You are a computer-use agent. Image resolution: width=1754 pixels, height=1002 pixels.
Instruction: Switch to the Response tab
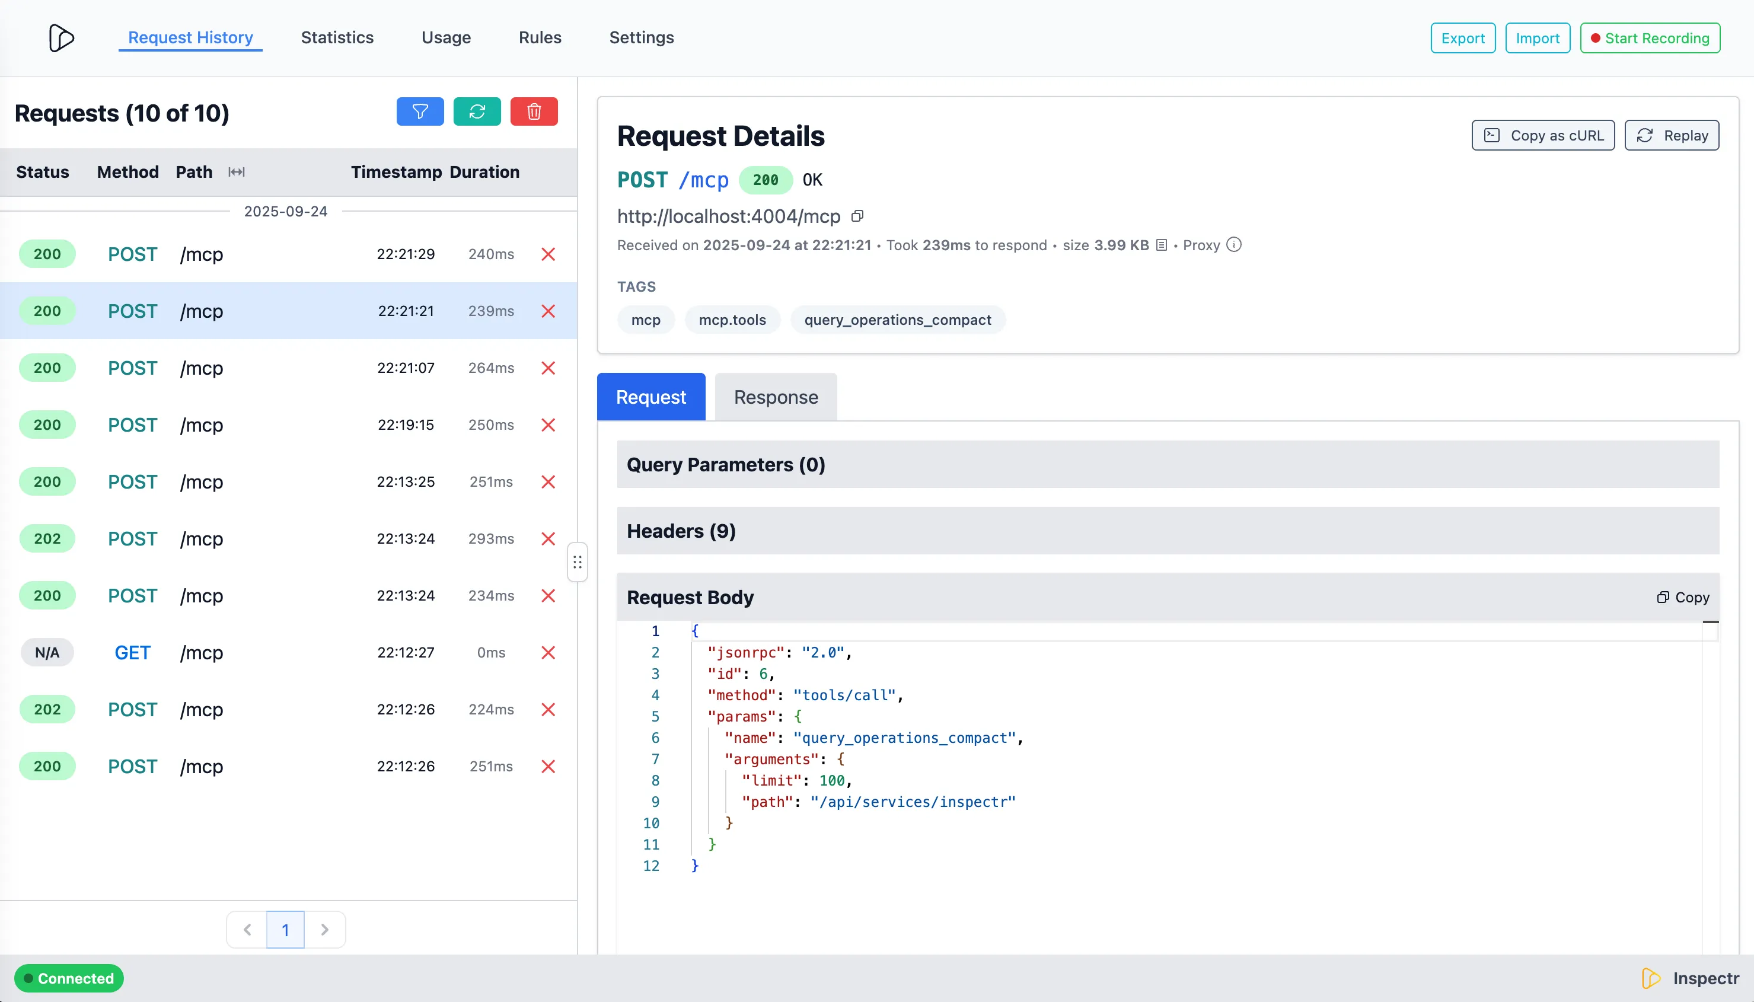pos(776,397)
